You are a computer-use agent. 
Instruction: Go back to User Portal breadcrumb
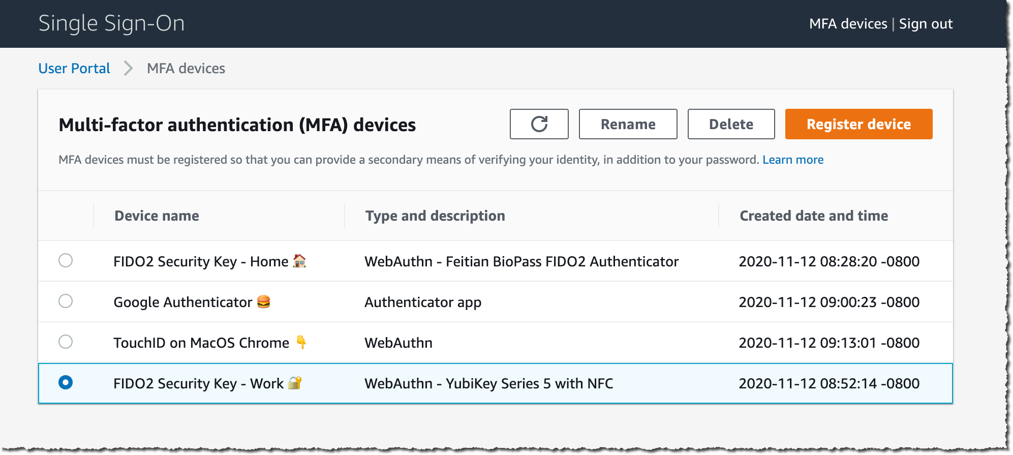click(74, 68)
